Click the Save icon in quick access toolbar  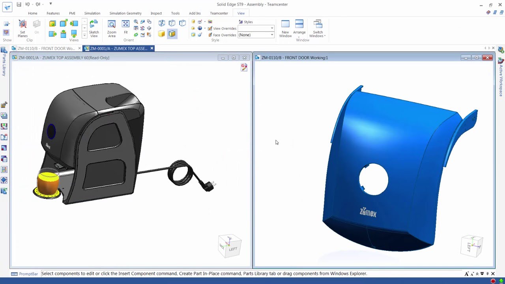click(19, 4)
